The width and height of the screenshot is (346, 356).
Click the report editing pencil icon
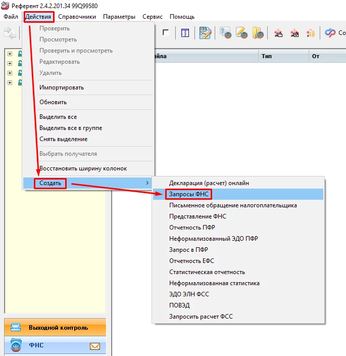pos(205,33)
